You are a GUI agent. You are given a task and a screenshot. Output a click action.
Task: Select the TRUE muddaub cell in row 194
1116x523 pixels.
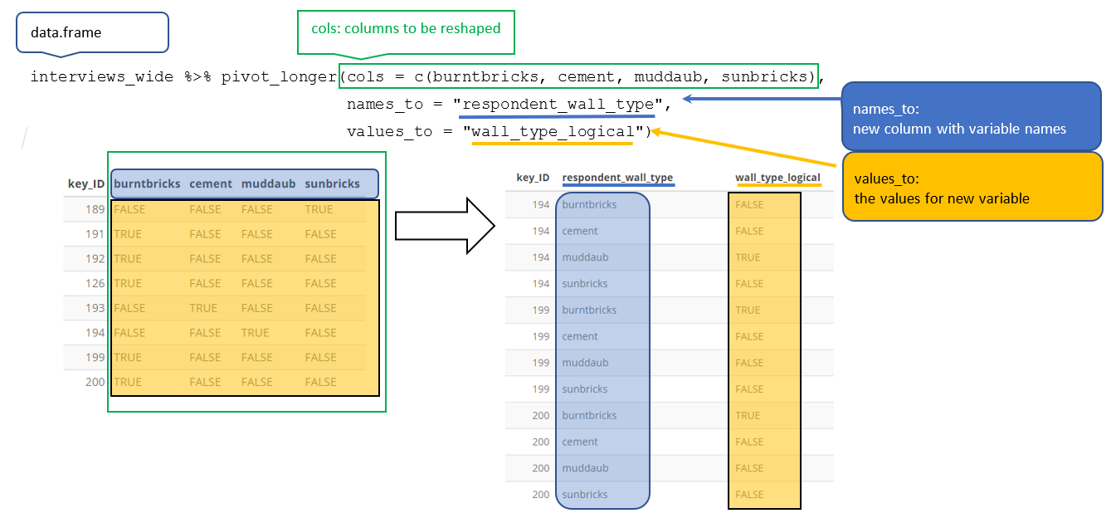coord(255,333)
